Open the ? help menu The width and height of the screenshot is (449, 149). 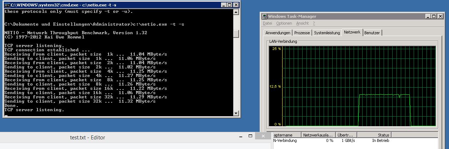314,24
